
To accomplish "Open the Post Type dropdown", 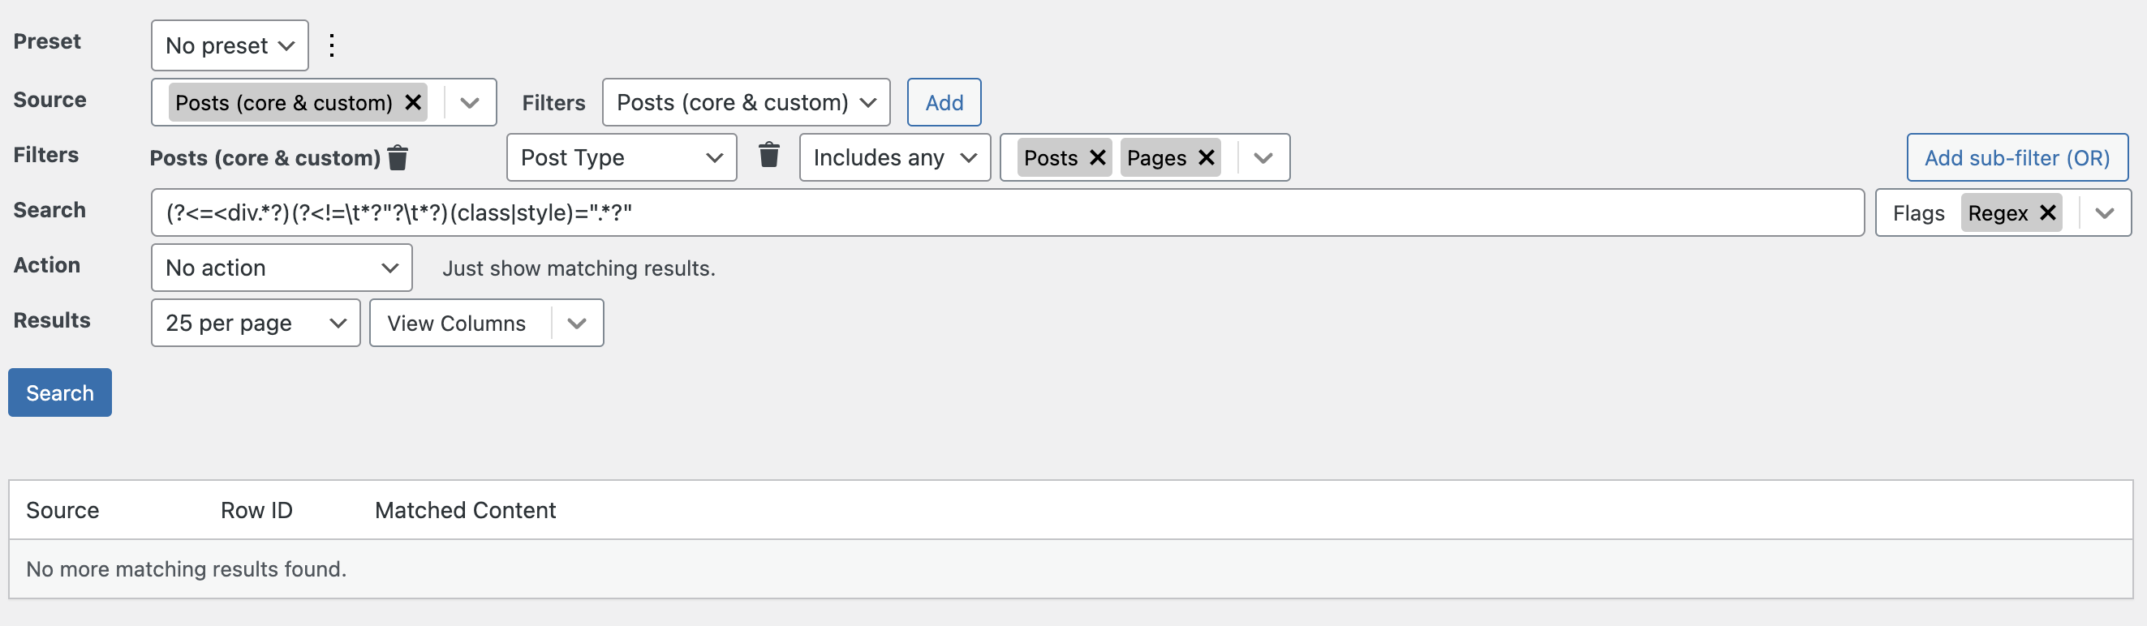I will [622, 157].
